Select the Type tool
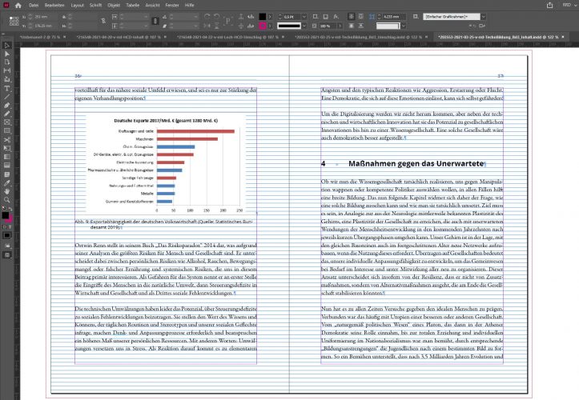 [6, 88]
